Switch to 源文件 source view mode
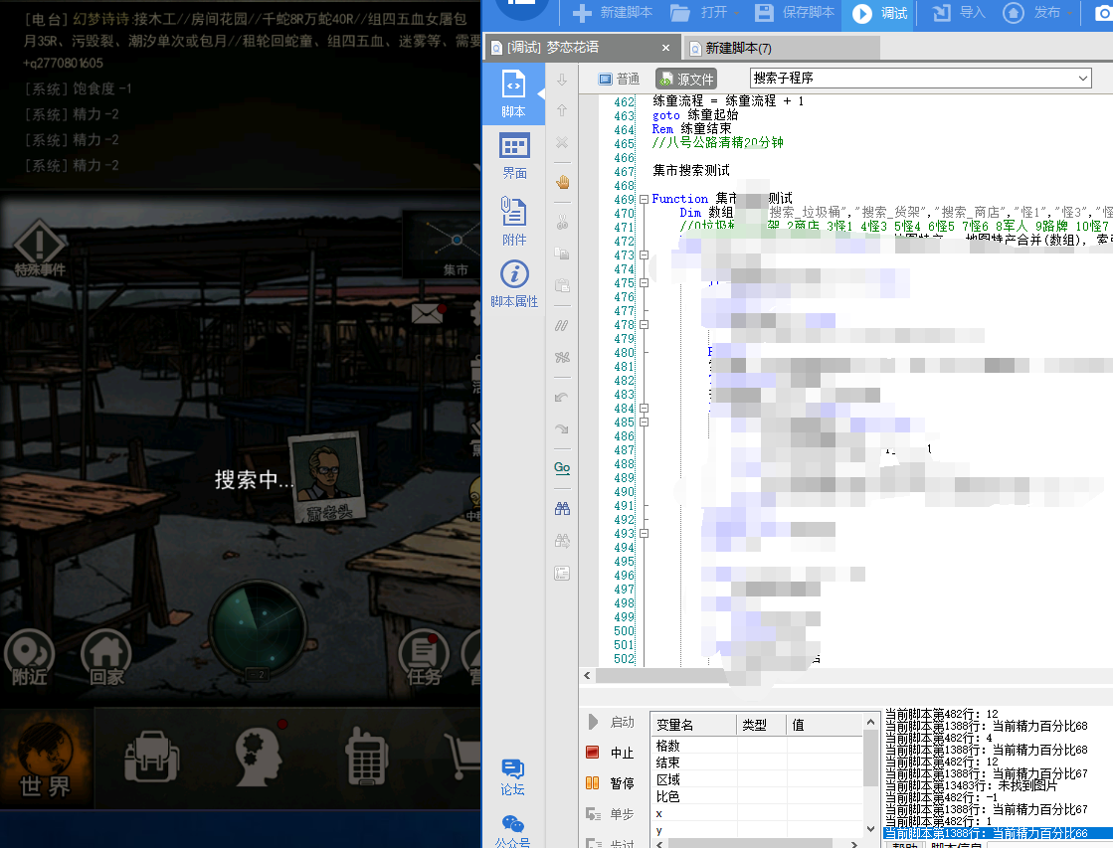 (x=685, y=79)
